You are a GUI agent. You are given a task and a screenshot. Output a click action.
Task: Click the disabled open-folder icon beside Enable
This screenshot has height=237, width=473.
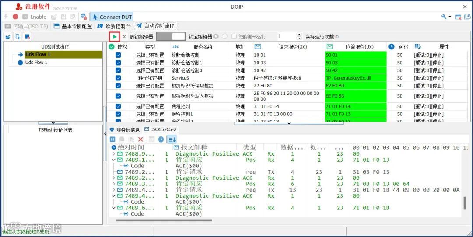point(54,17)
